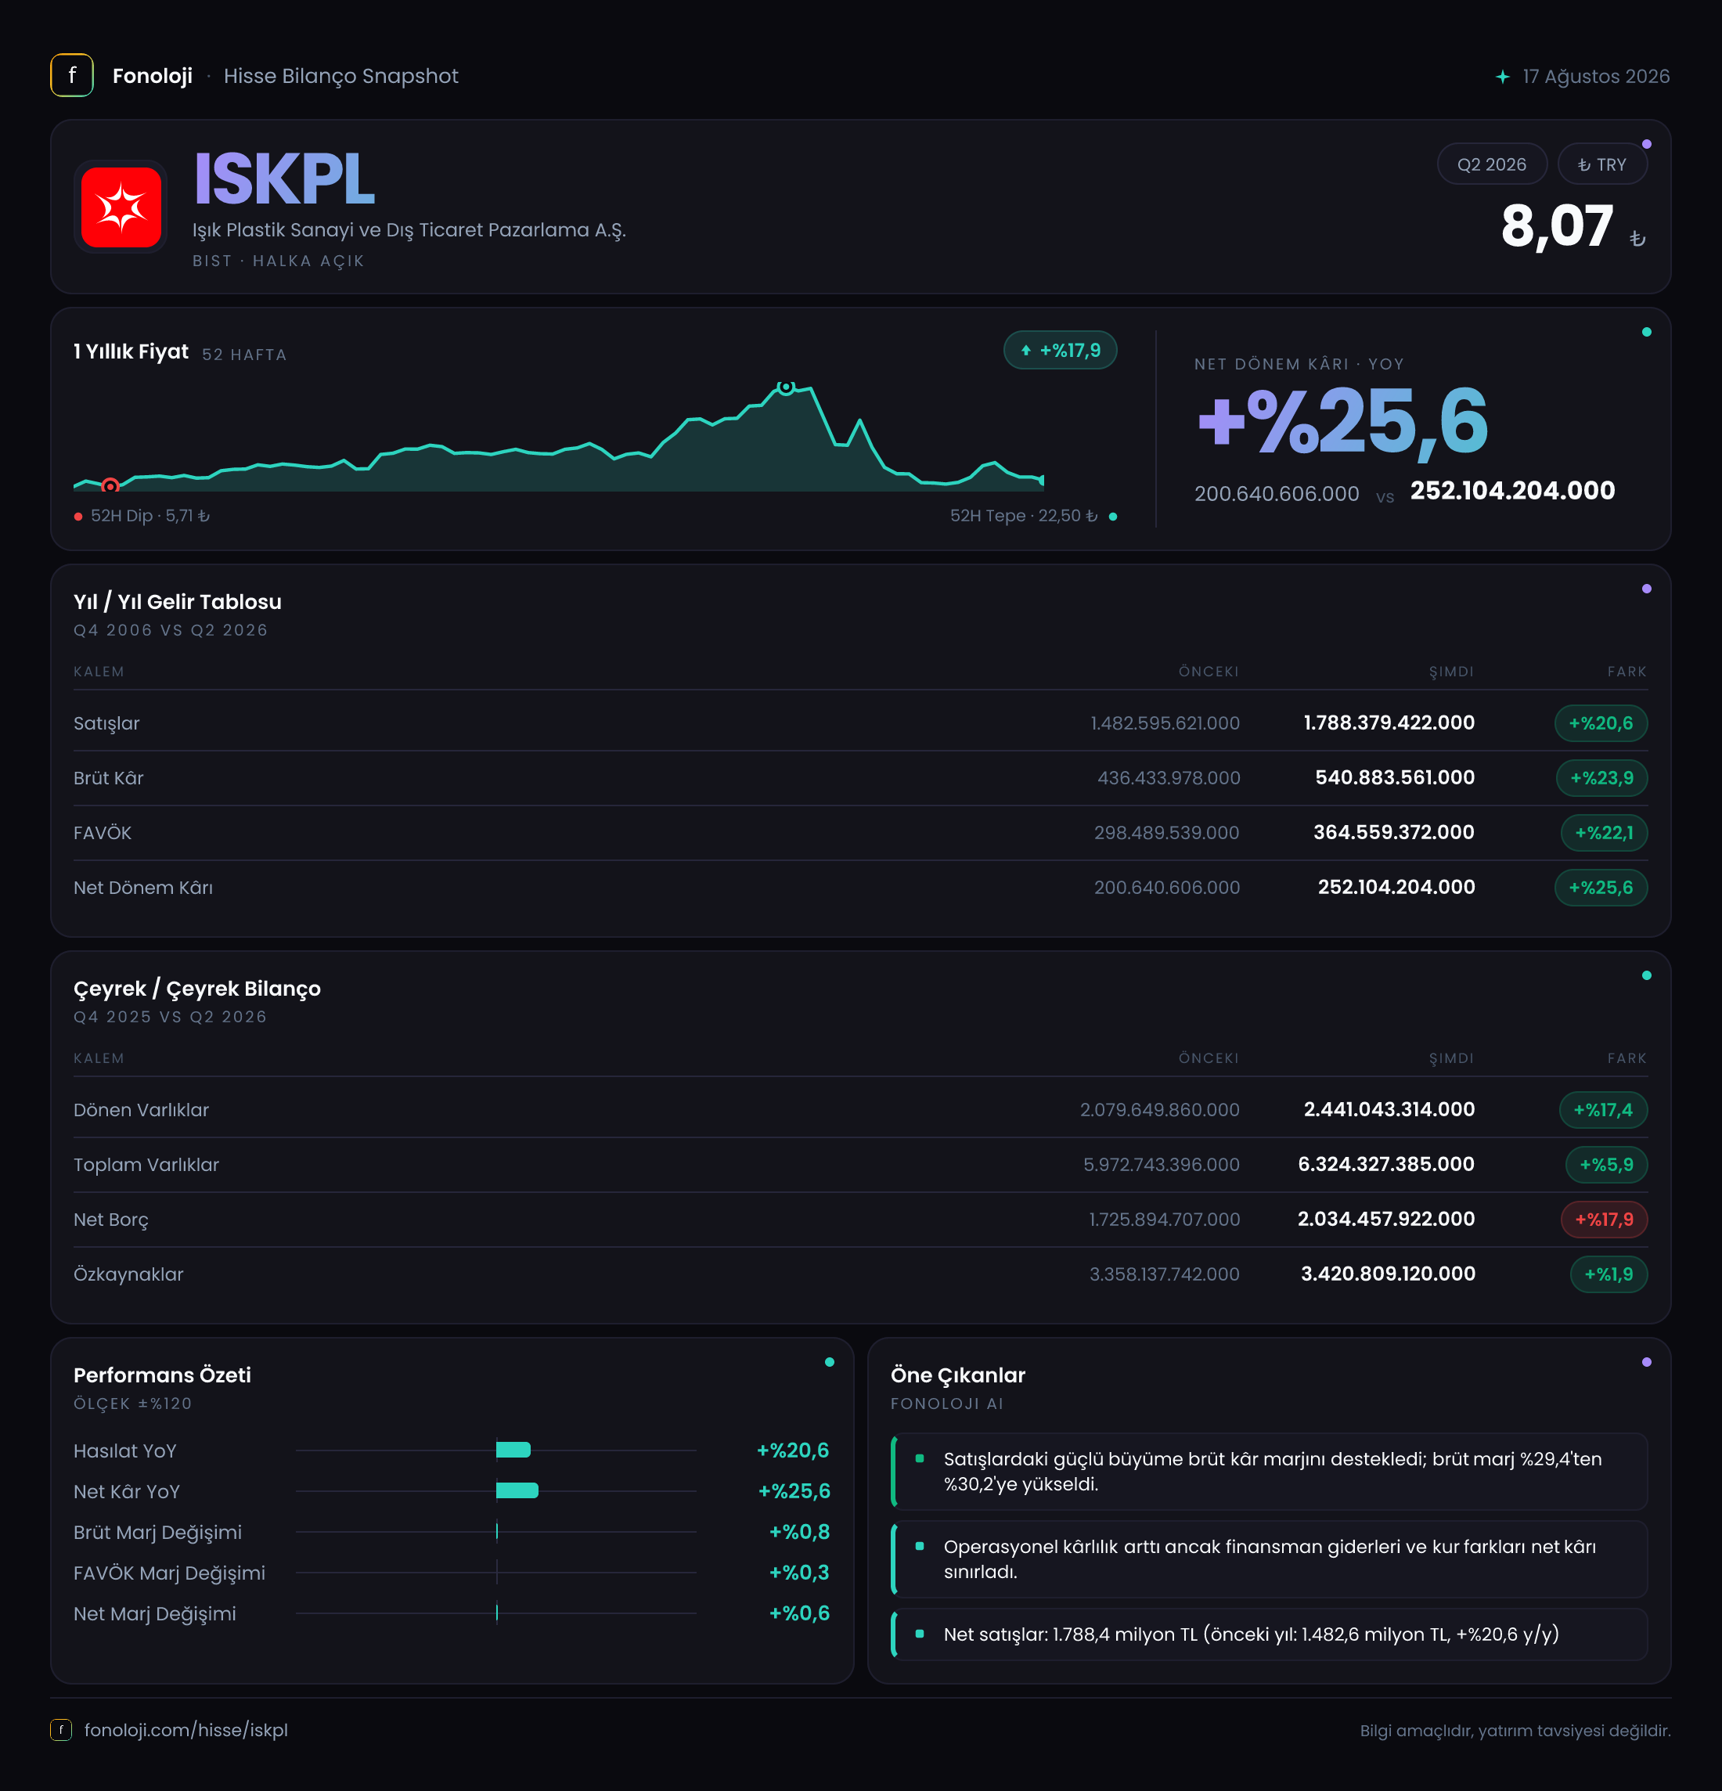Click the sparkle icon beside 17 Ağustos 2026
Image resolution: width=1722 pixels, height=1791 pixels.
point(1503,77)
